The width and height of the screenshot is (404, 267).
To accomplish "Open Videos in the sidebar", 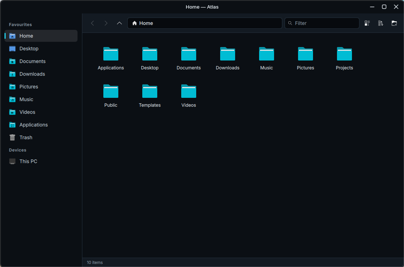I will [x=41, y=112].
